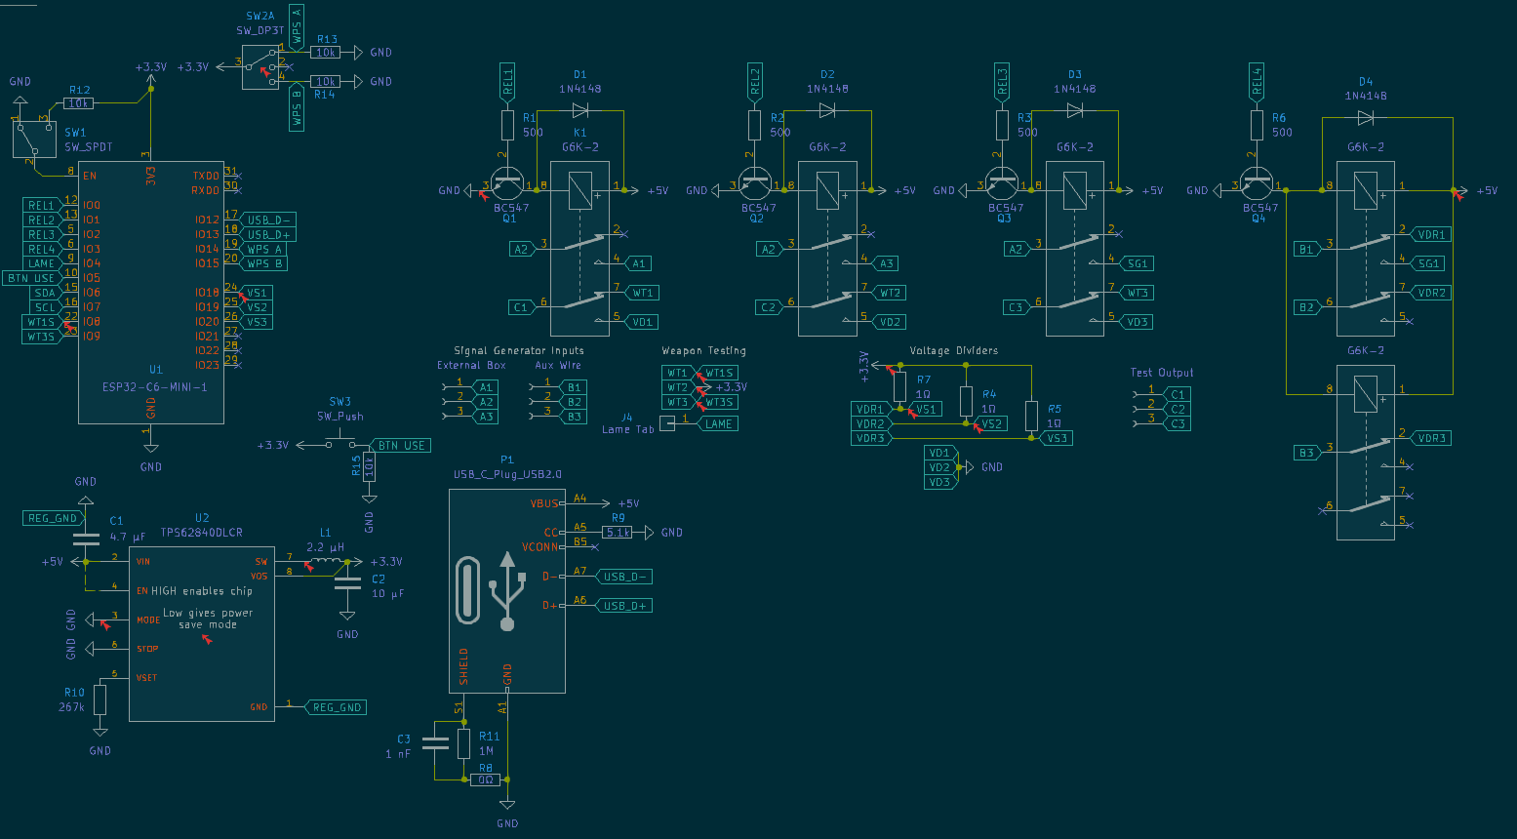1517x839 pixels.
Task: Select the +5V power symbol at VBUS
Action: tap(608, 502)
